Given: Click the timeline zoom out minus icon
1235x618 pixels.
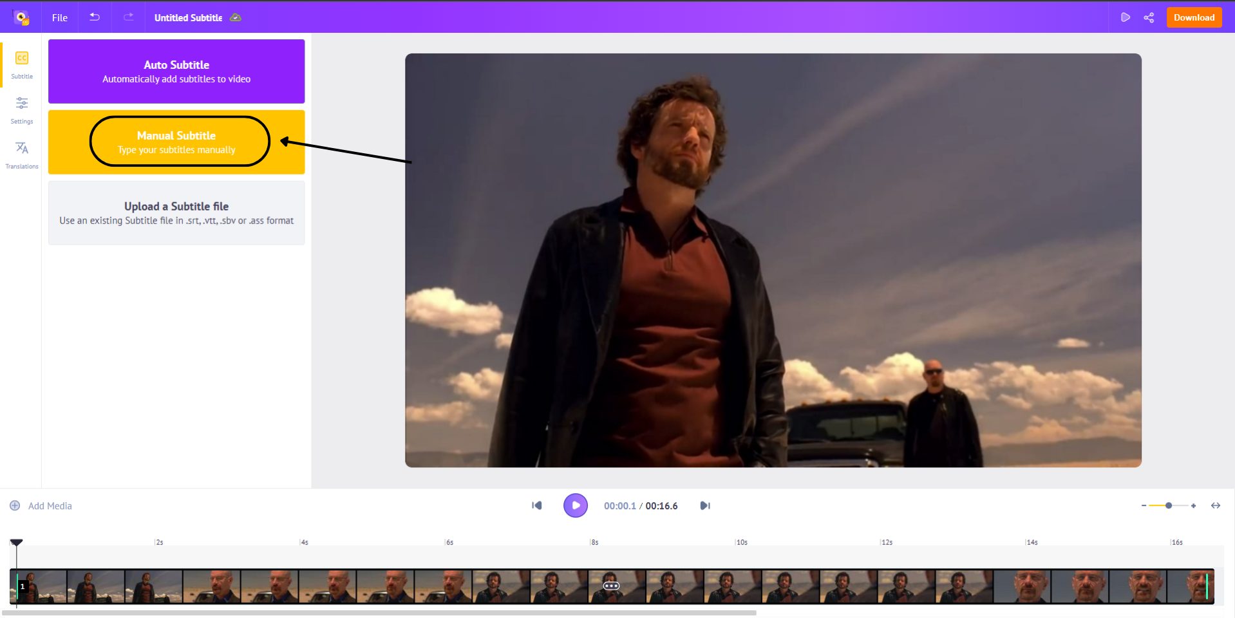Looking at the screenshot, I should (1144, 506).
